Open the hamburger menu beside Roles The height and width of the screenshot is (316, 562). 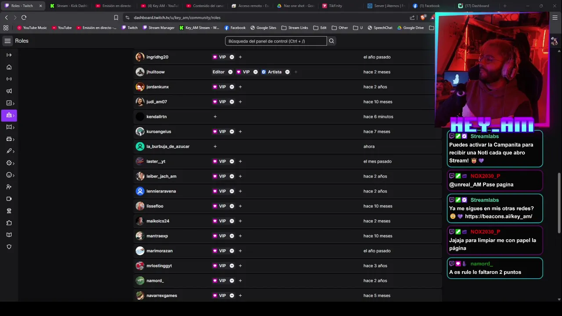pos(7,41)
